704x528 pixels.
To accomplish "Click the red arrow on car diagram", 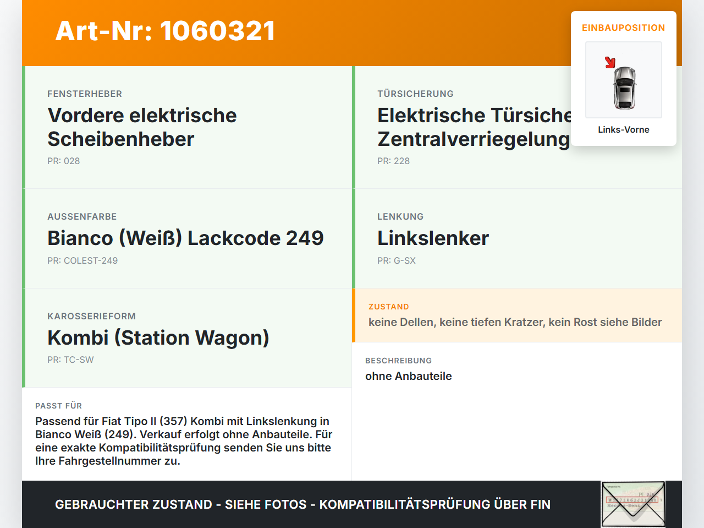I will click(610, 62).
